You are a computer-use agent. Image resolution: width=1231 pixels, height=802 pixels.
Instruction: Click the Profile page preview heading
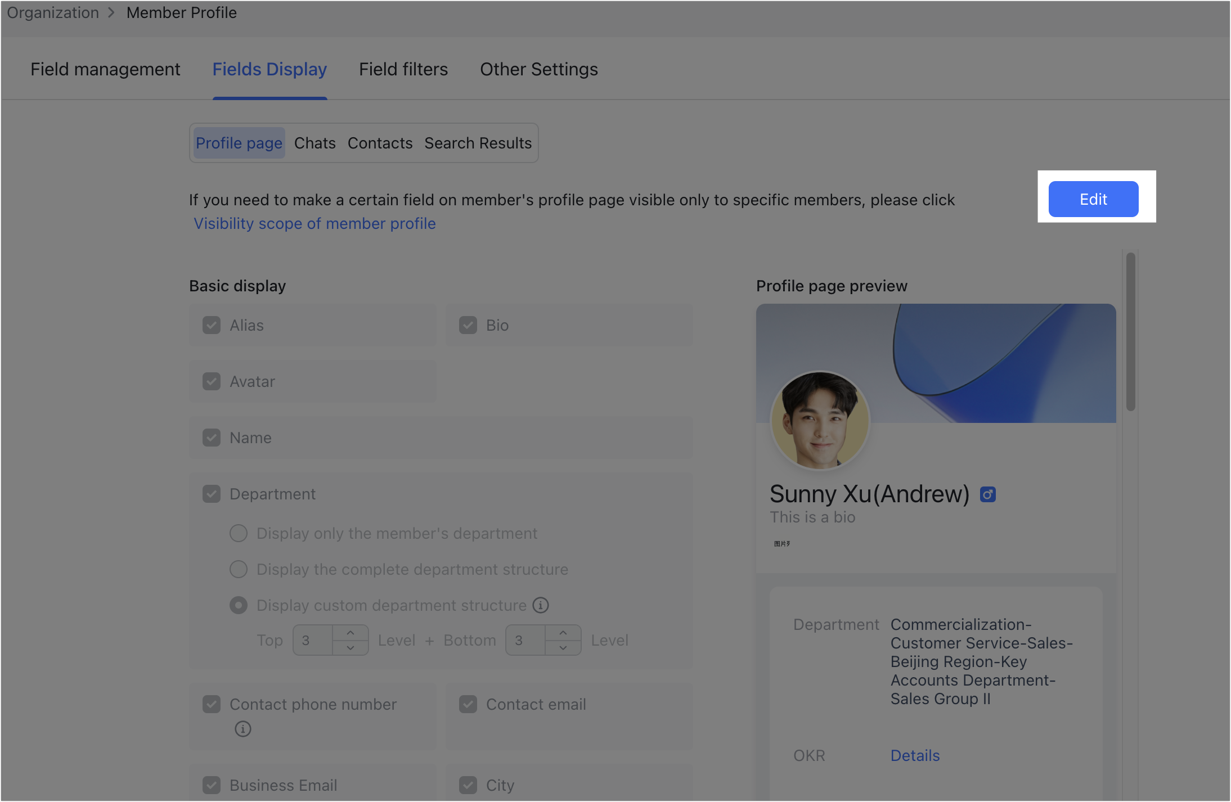(x=832, y=286)
